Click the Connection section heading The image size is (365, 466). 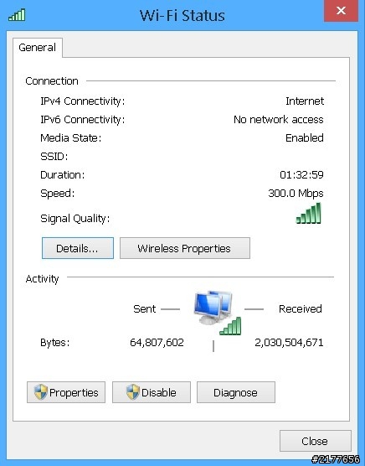coord(52,81)
